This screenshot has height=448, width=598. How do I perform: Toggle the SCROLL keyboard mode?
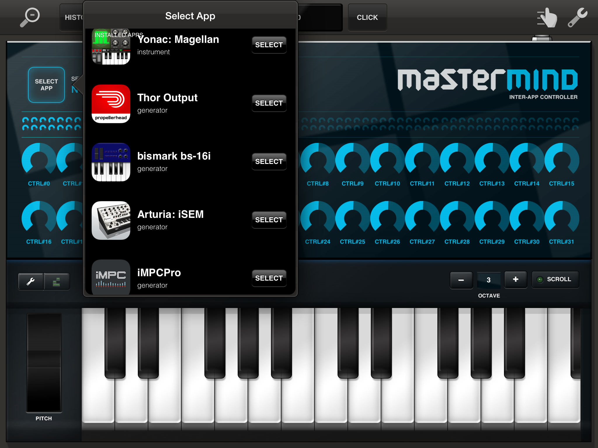(555, 279)
